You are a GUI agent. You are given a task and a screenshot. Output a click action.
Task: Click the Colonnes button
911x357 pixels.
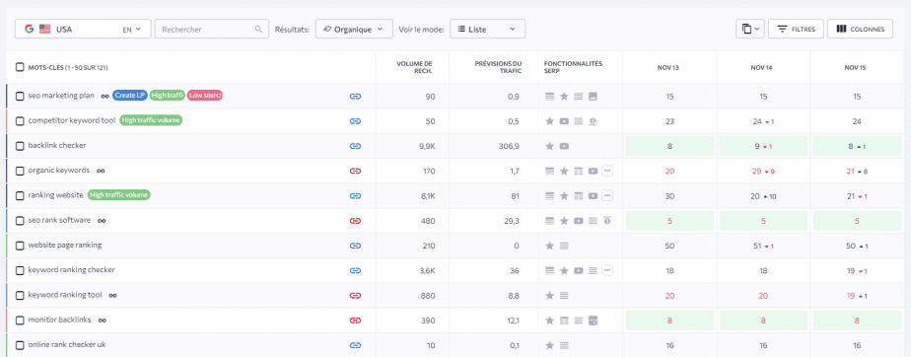(860, 29)
